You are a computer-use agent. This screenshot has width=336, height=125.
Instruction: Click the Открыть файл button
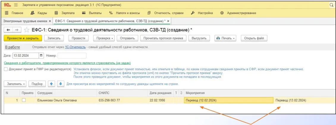tap(254, 38)
